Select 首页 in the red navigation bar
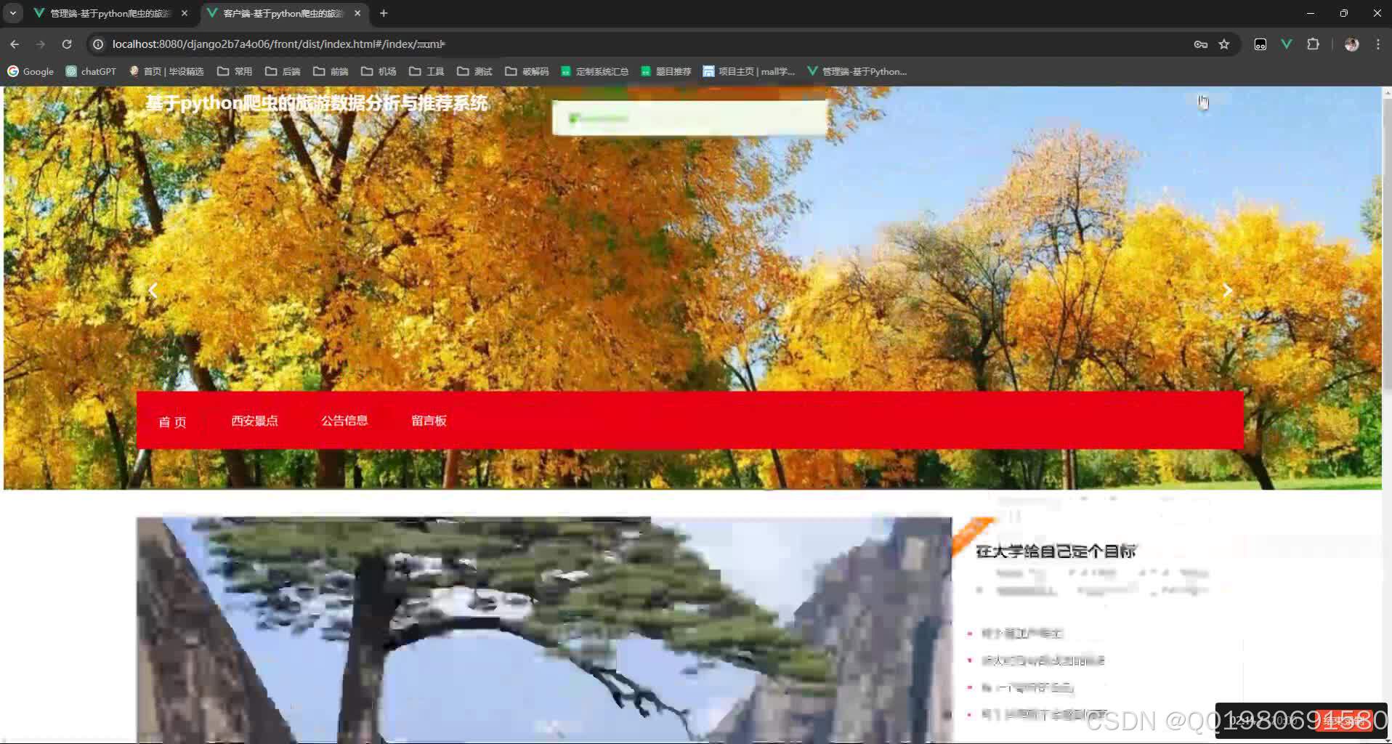Screen dimensions: 1392x744 point(171,421)
